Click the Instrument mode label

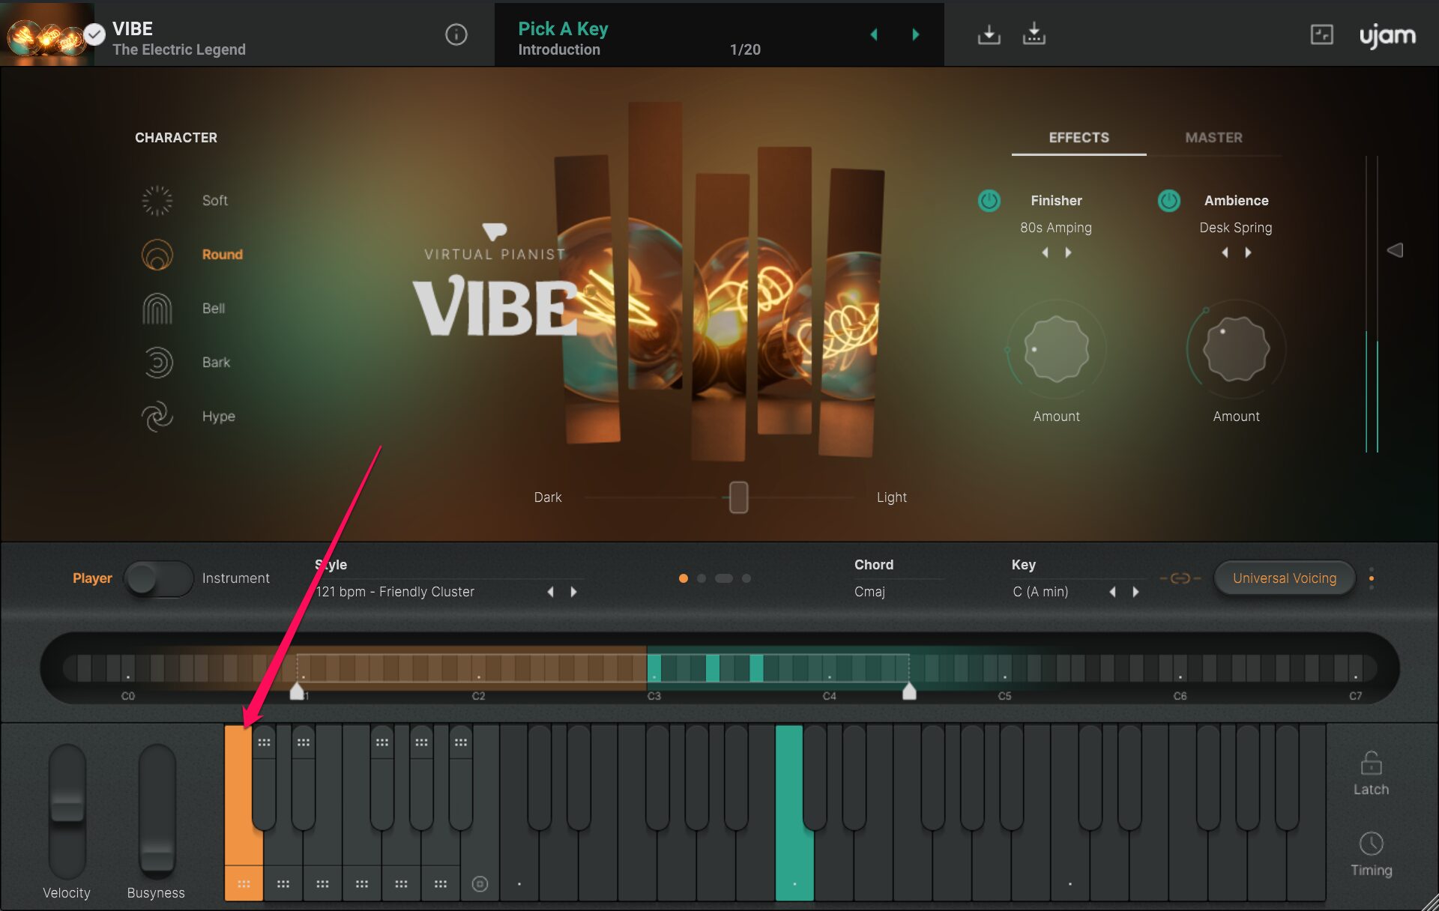235,578
